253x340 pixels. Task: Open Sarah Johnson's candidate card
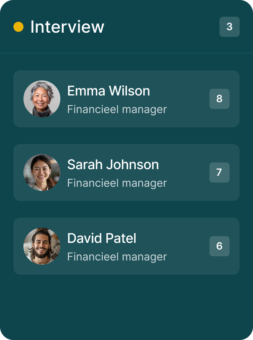[126, 173]
